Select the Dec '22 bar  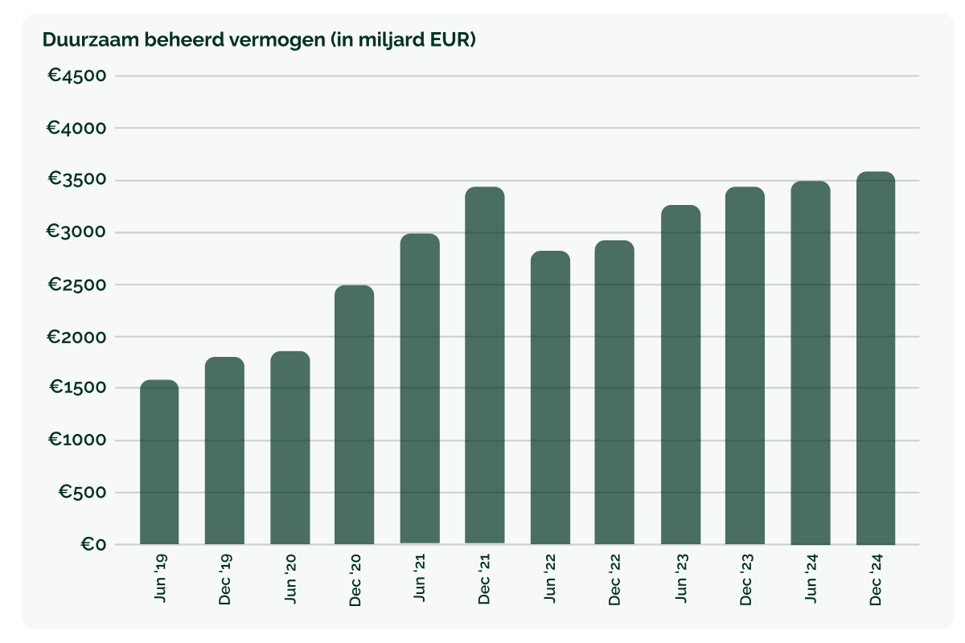[614, 392]
